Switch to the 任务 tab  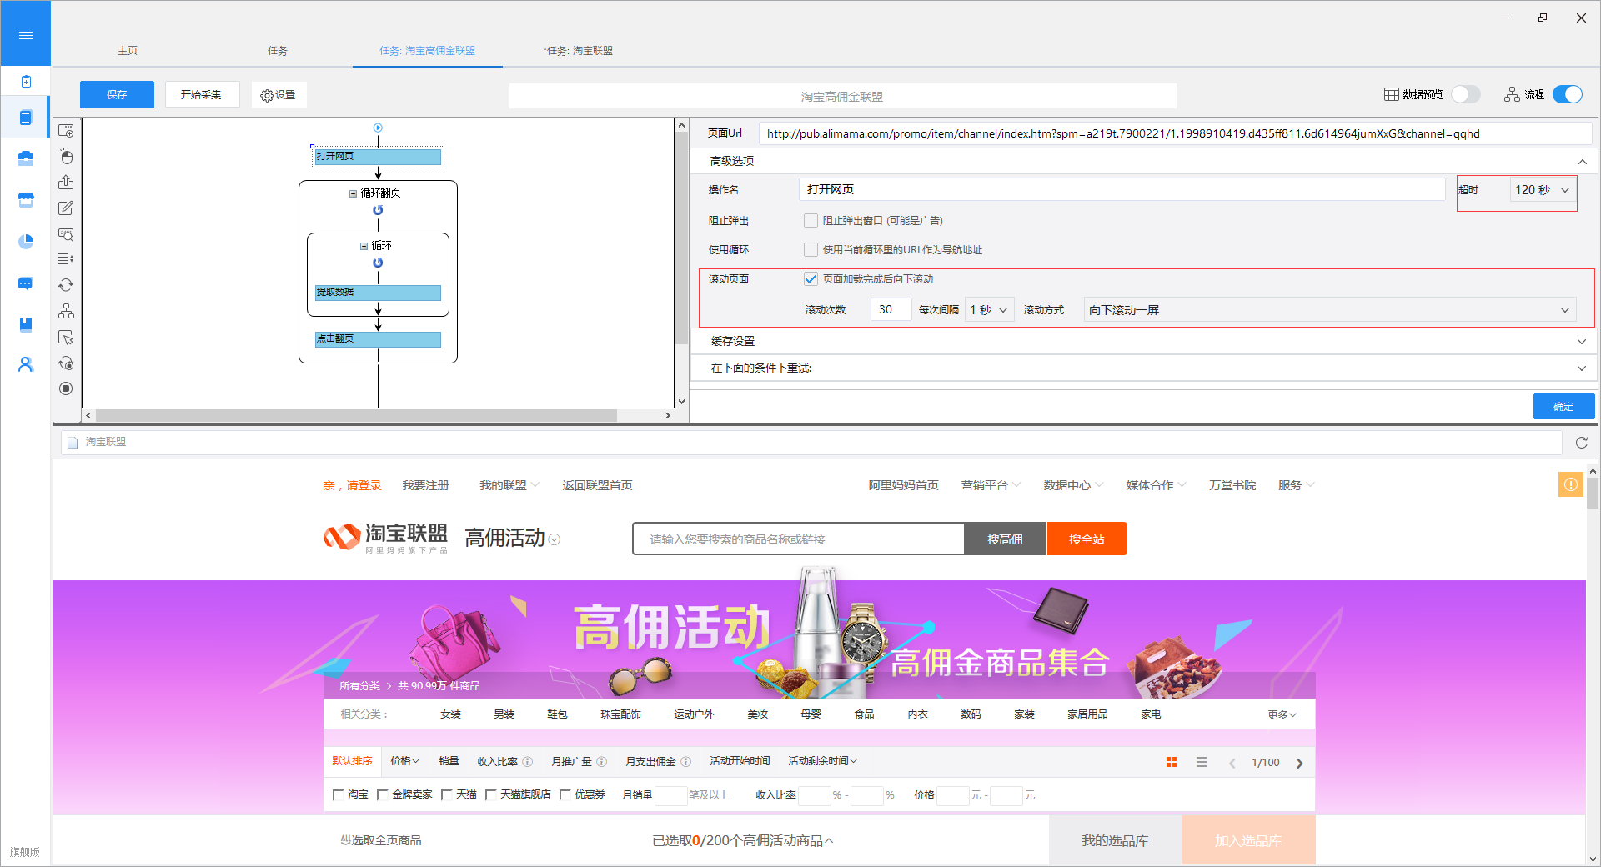point(278,51)
